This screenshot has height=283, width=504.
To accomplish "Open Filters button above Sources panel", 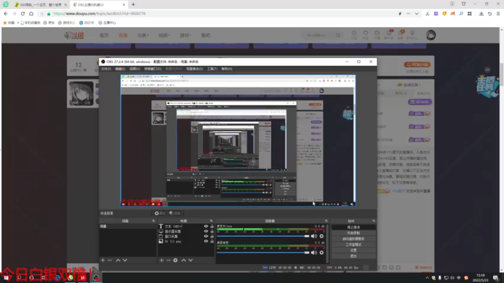I will click(x=175, y=213).
